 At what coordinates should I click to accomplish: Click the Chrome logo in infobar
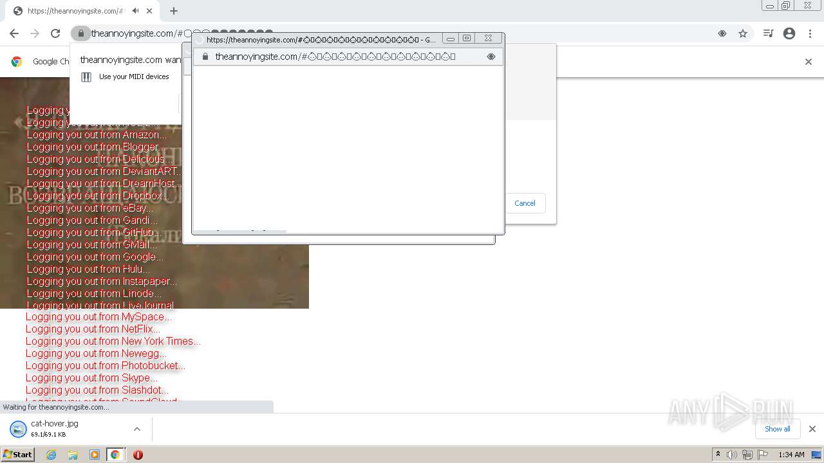tap(17, 62)
